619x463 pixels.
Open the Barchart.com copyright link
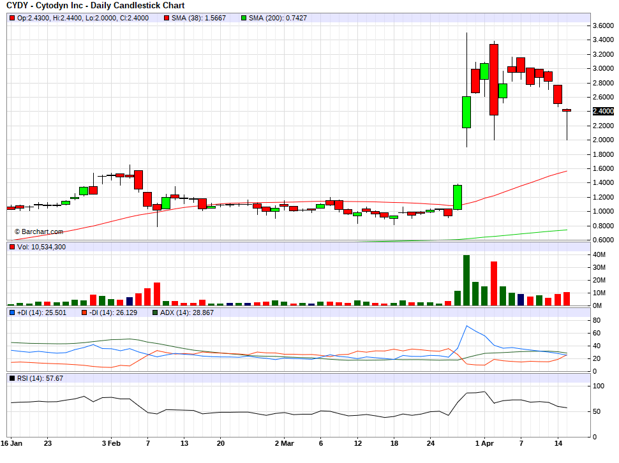pyautogui.click(x=40, y=231)
